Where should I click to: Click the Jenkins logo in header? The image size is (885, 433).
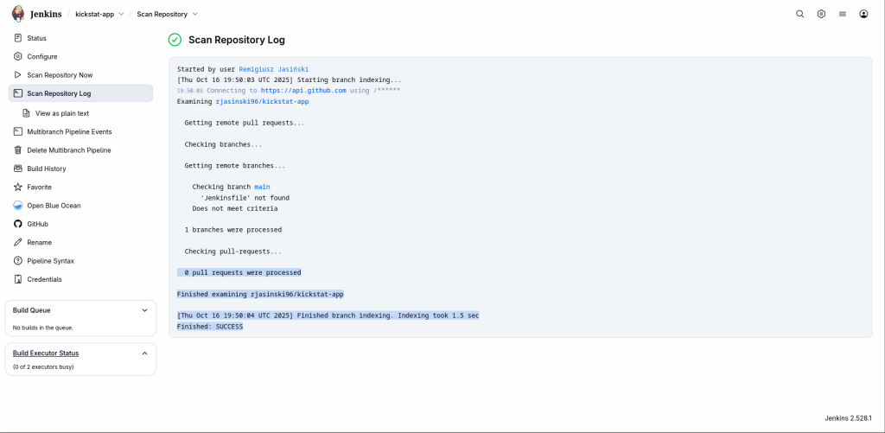click(18, 14)
